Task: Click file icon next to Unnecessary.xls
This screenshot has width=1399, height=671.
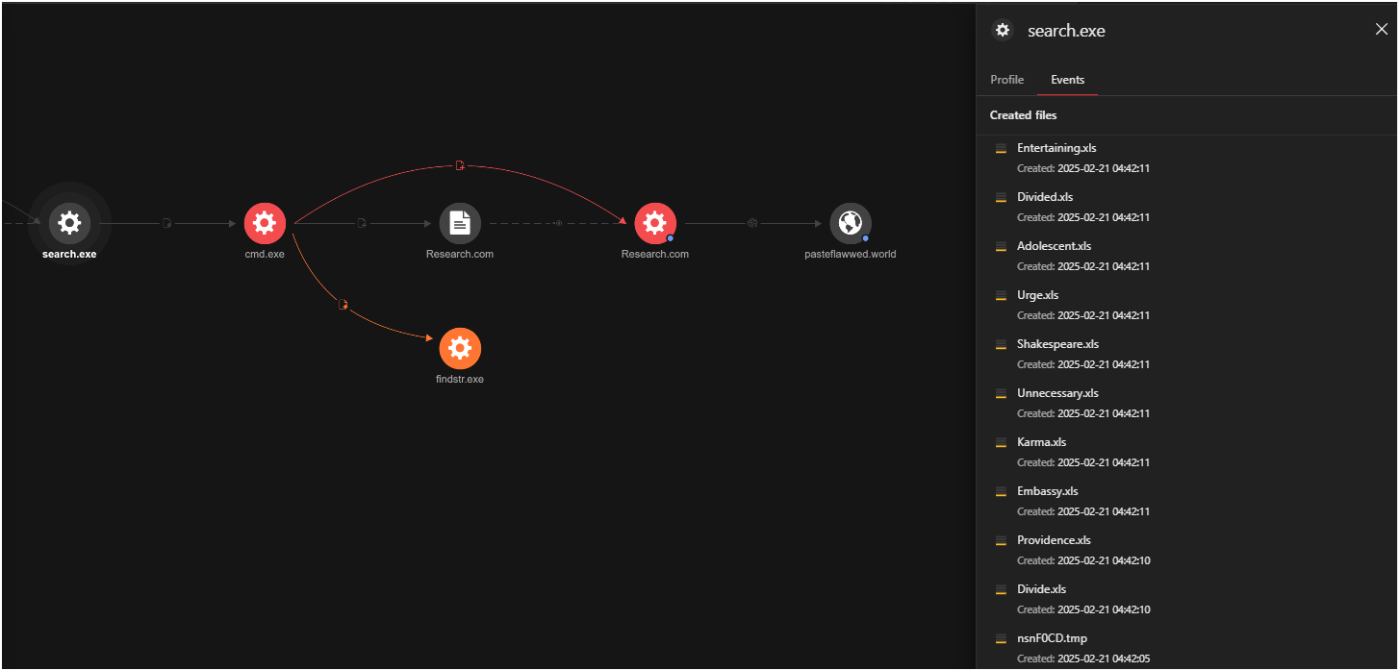Action: tap(1001, 394)
